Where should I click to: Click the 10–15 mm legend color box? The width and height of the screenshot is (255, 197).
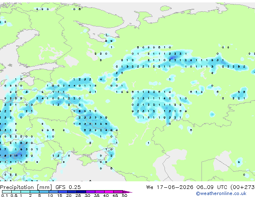(53, 192)
